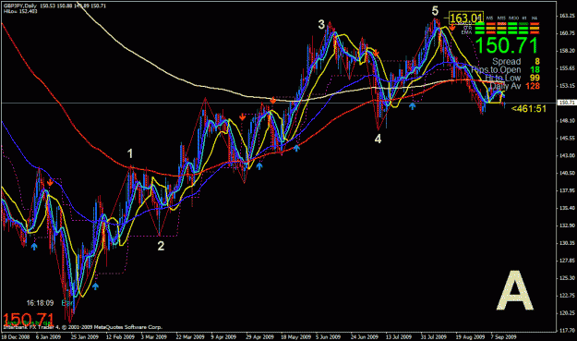Select the blue up arrow from mid May 2009
This screenshot has height=341, width=577.
pos(296,148)
